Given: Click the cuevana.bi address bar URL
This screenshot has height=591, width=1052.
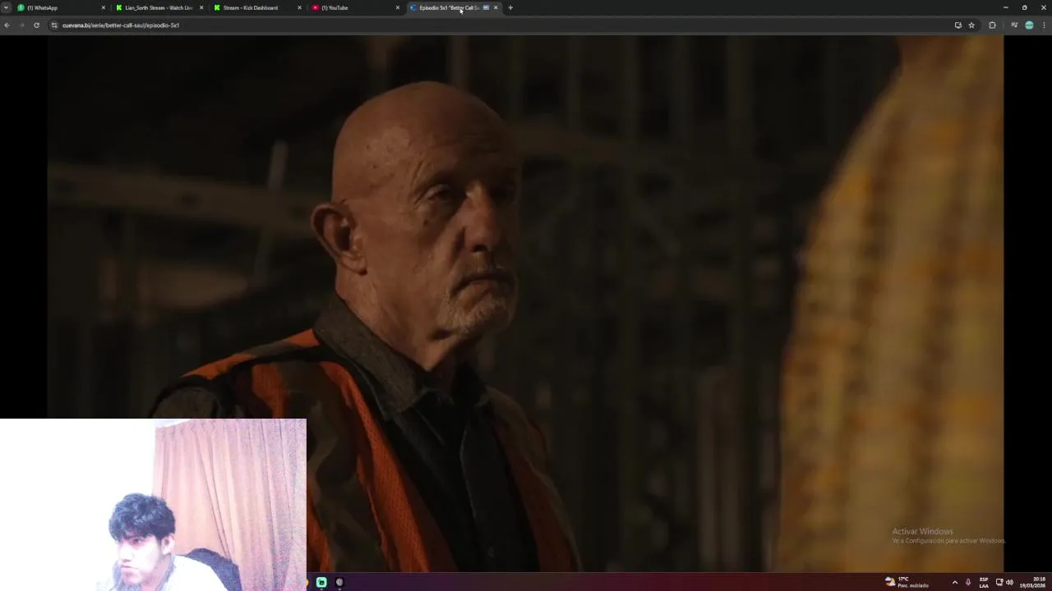Looking at the screenshot, I should point(121,25).
